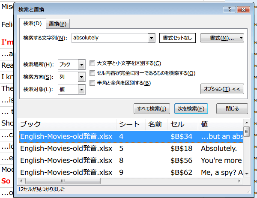
Task: Click the すべて検索(I) button
Action: coord(152,108)
